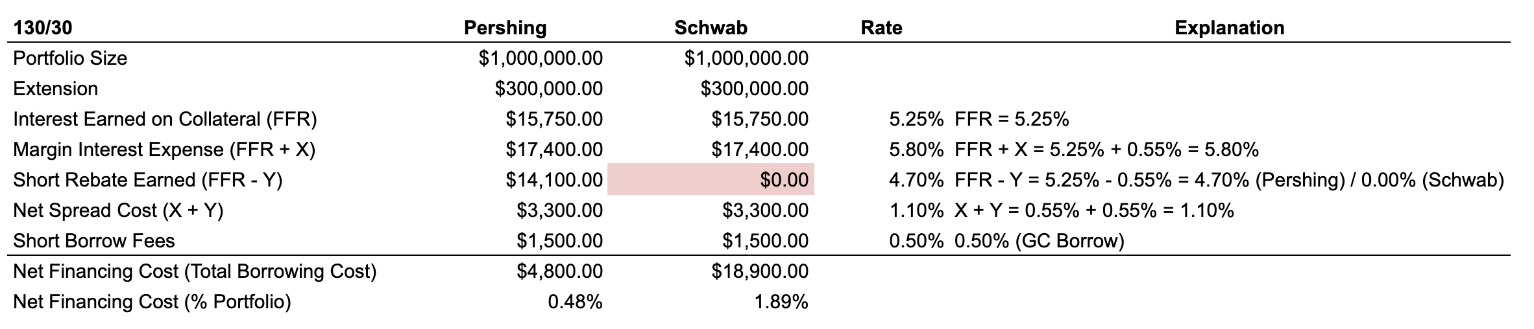1534x329 pixels.
Task: Select Schwab's 1.89% portfolio cost cell
Action: click(781, 302)
